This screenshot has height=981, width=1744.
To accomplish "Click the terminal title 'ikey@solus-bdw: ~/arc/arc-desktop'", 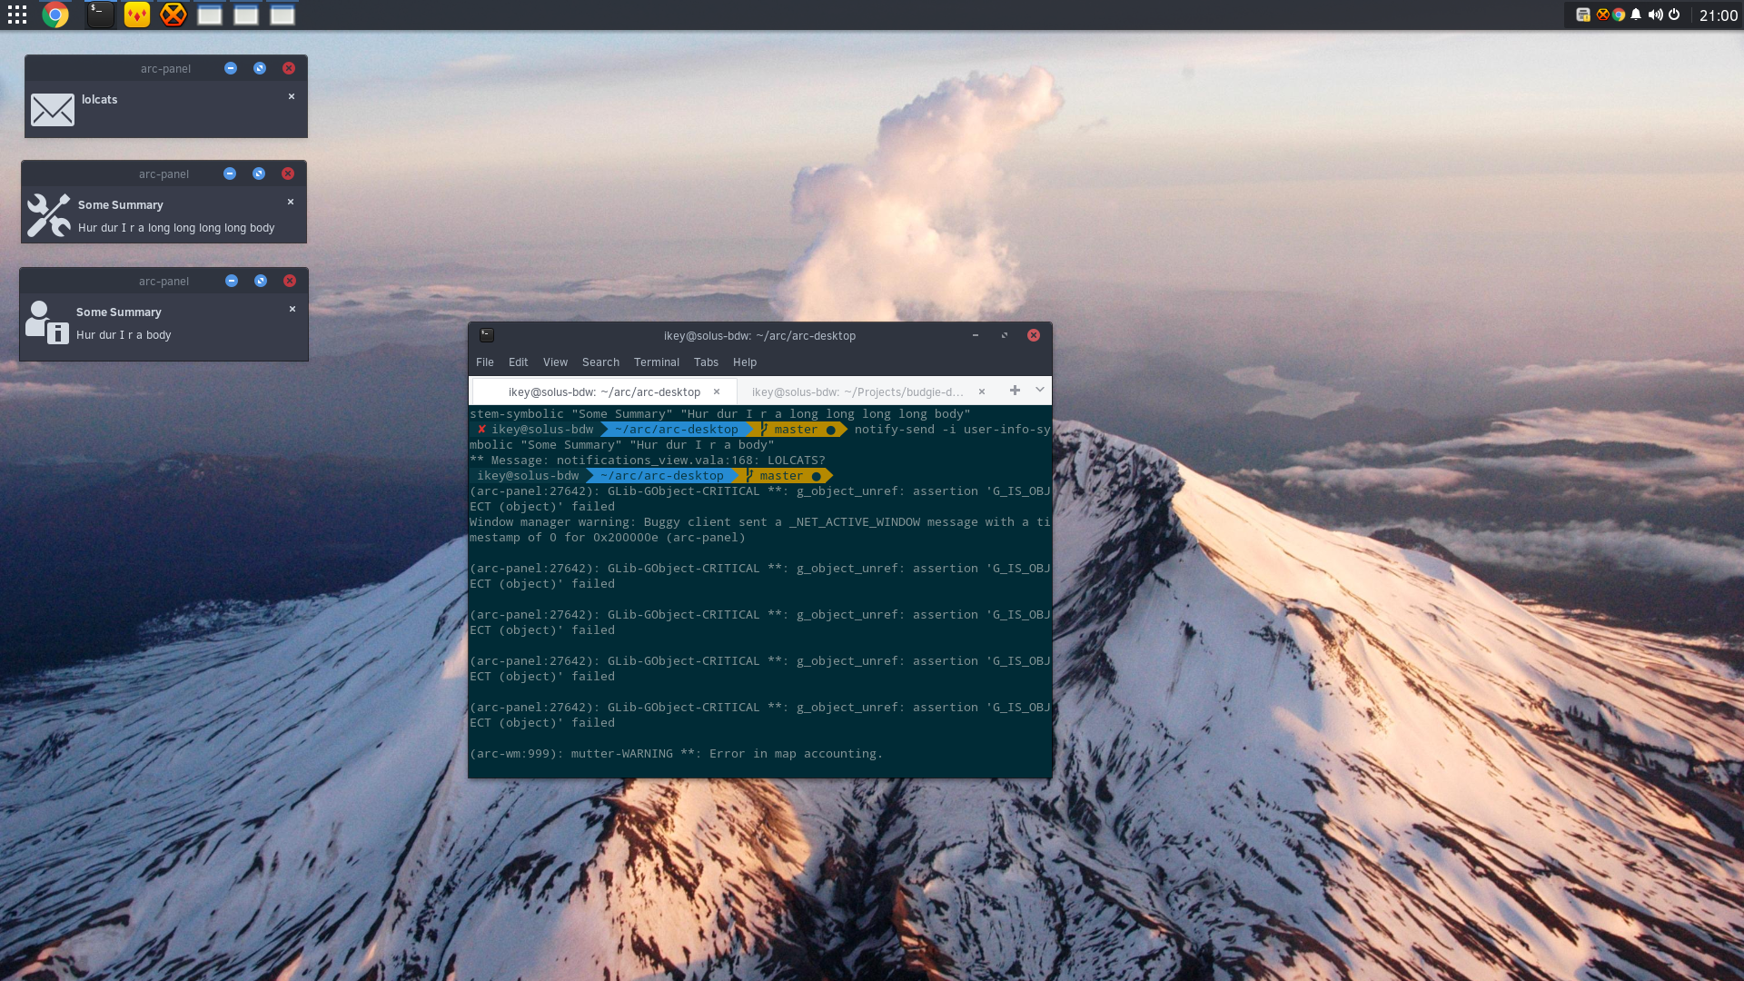I will [759, 336].
